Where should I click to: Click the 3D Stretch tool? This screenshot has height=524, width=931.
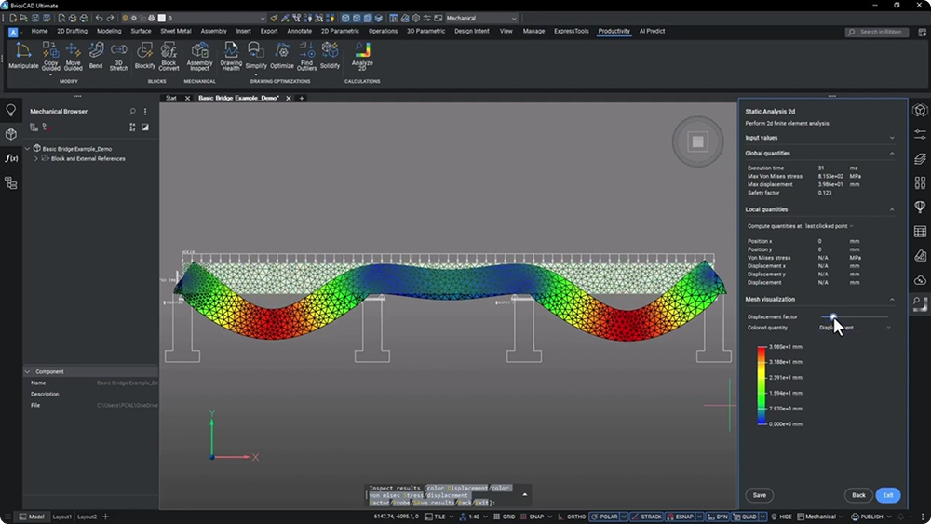point(119,51)
